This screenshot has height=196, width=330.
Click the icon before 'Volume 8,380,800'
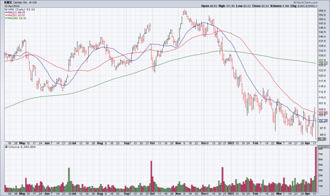pyautogui.click(x=6, y=147)
